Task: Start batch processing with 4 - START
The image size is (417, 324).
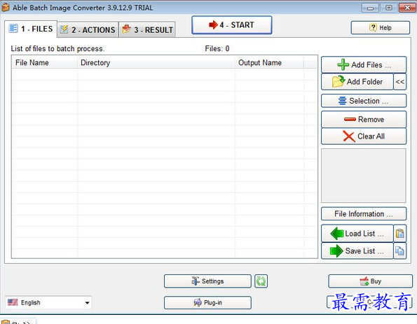Action: [x=232, y=25]
